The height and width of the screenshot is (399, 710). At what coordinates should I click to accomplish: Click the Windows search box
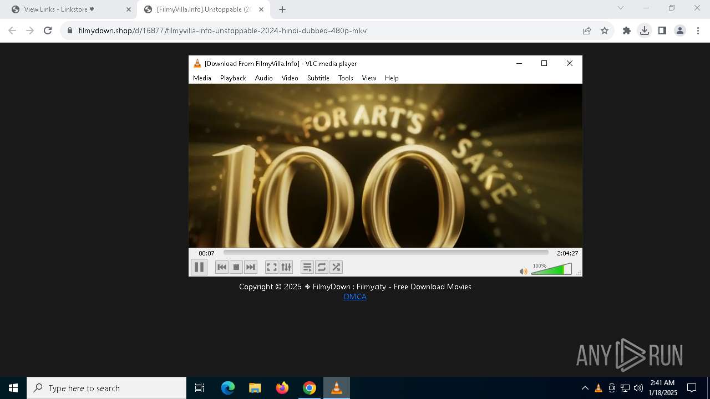[x=106, y=388]
